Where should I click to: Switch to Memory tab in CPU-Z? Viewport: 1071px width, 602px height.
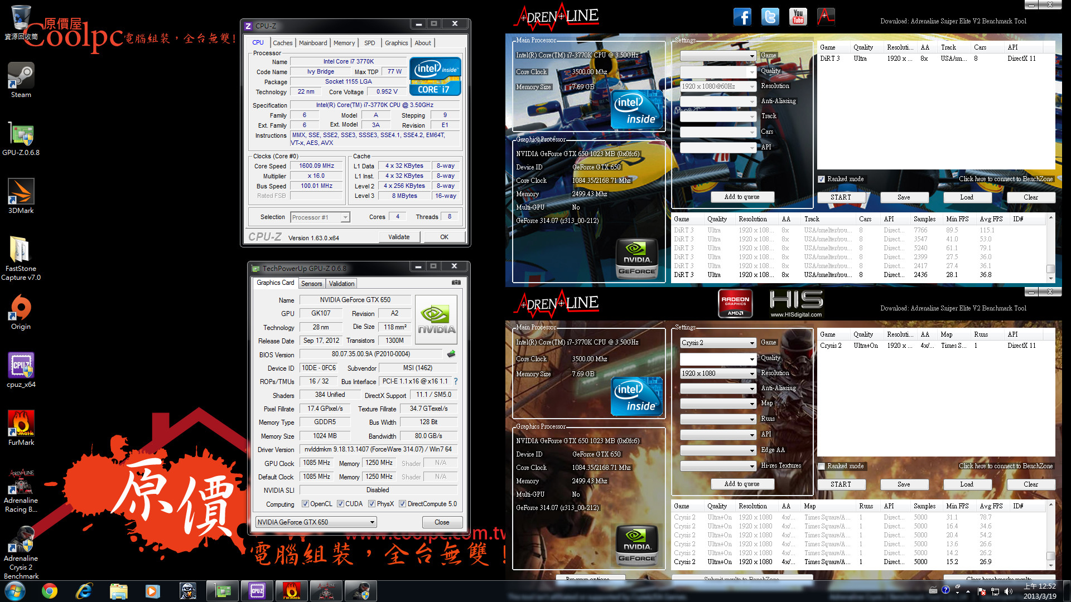pyautogui.click(x=344, y=43)
